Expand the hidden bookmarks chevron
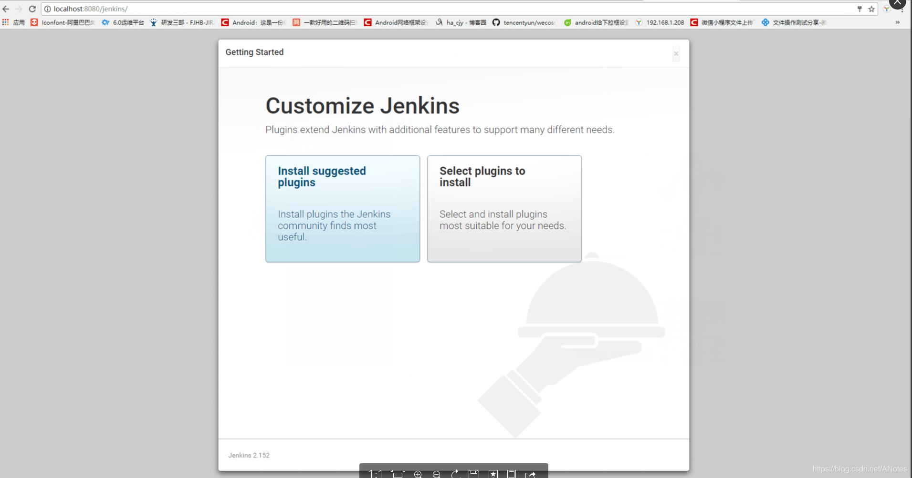This screenshot has height=478, width=912. pos(898,22)
